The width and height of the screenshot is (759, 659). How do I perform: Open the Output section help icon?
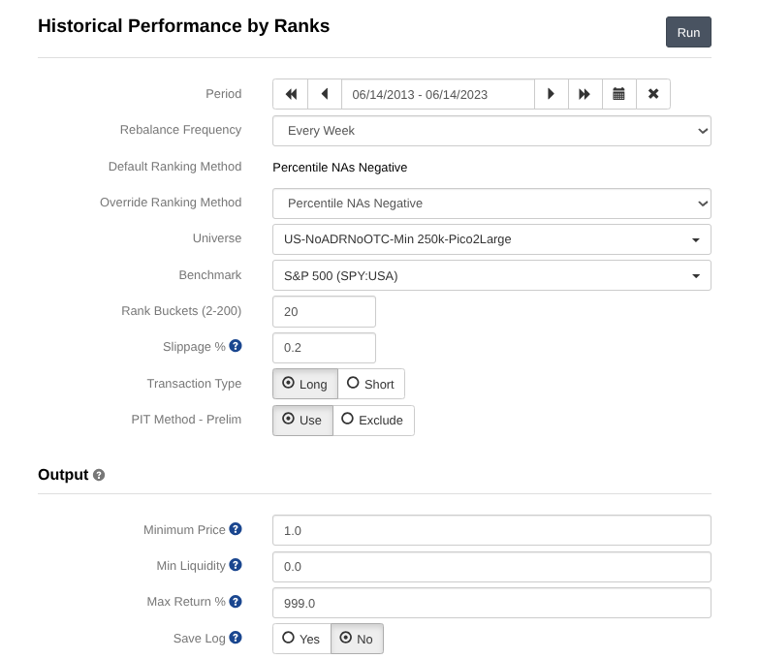[x=99, y=475]
